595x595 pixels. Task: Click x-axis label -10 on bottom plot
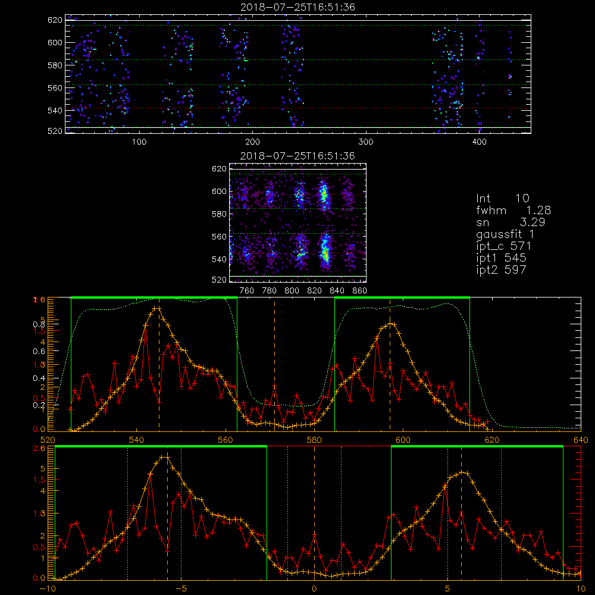[x=48, y=589]
